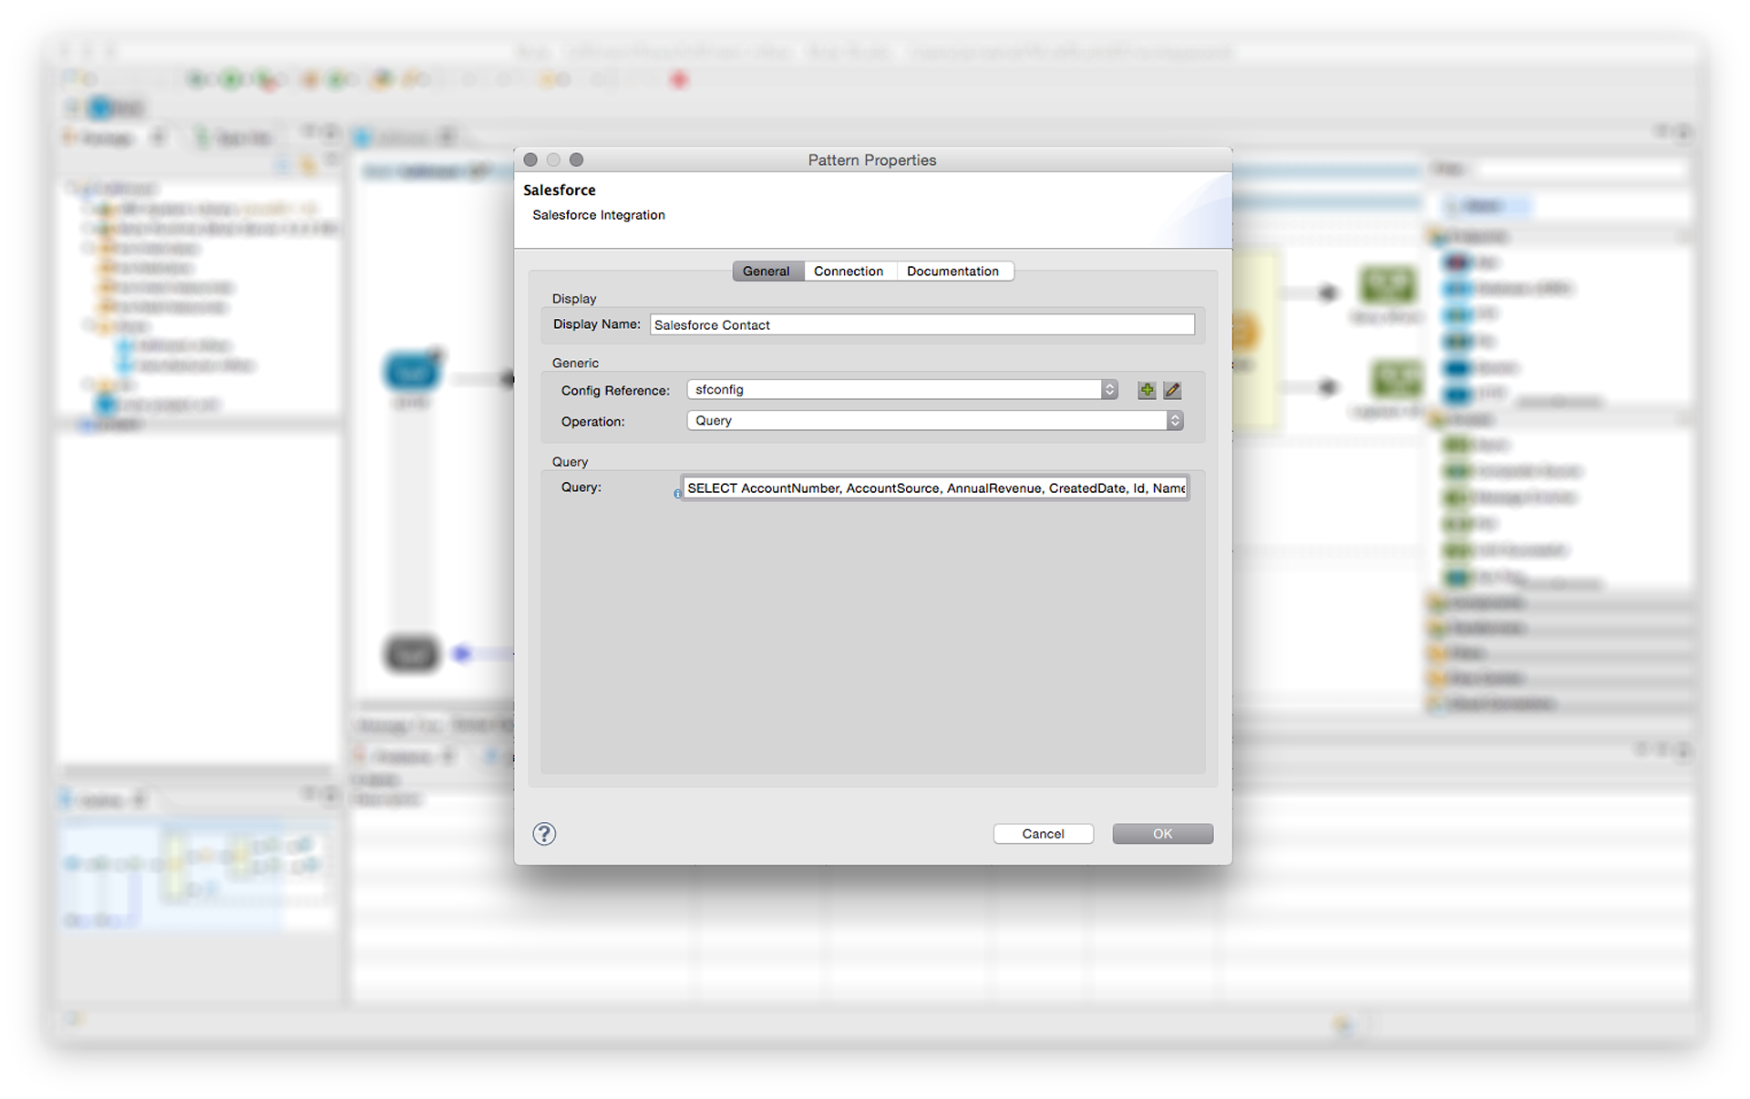Open the Config Reference dropdown
Viewport: 1750px width, 1099px height.
point(902,389)
